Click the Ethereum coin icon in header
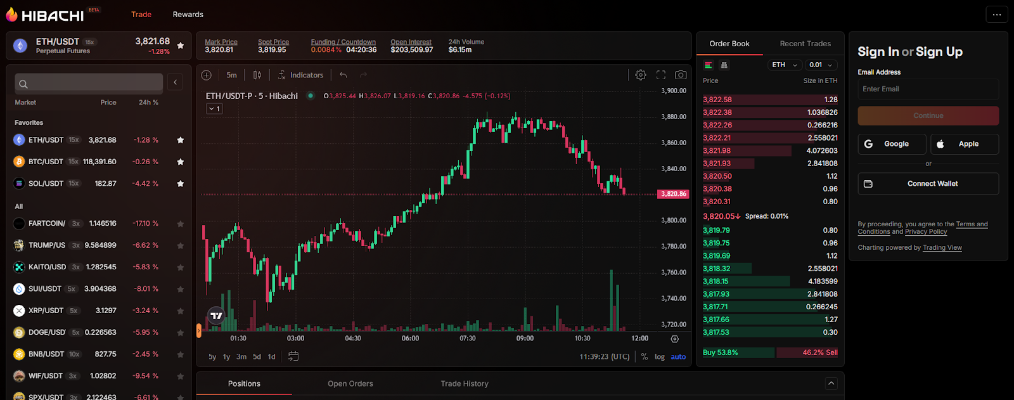 [x=20, y=46]
